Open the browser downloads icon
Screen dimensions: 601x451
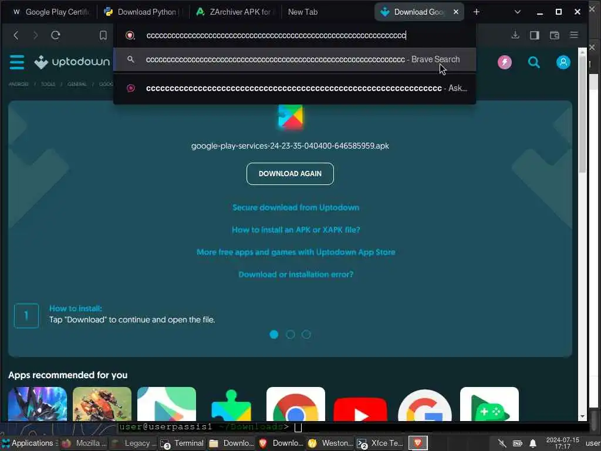point(515,35)
